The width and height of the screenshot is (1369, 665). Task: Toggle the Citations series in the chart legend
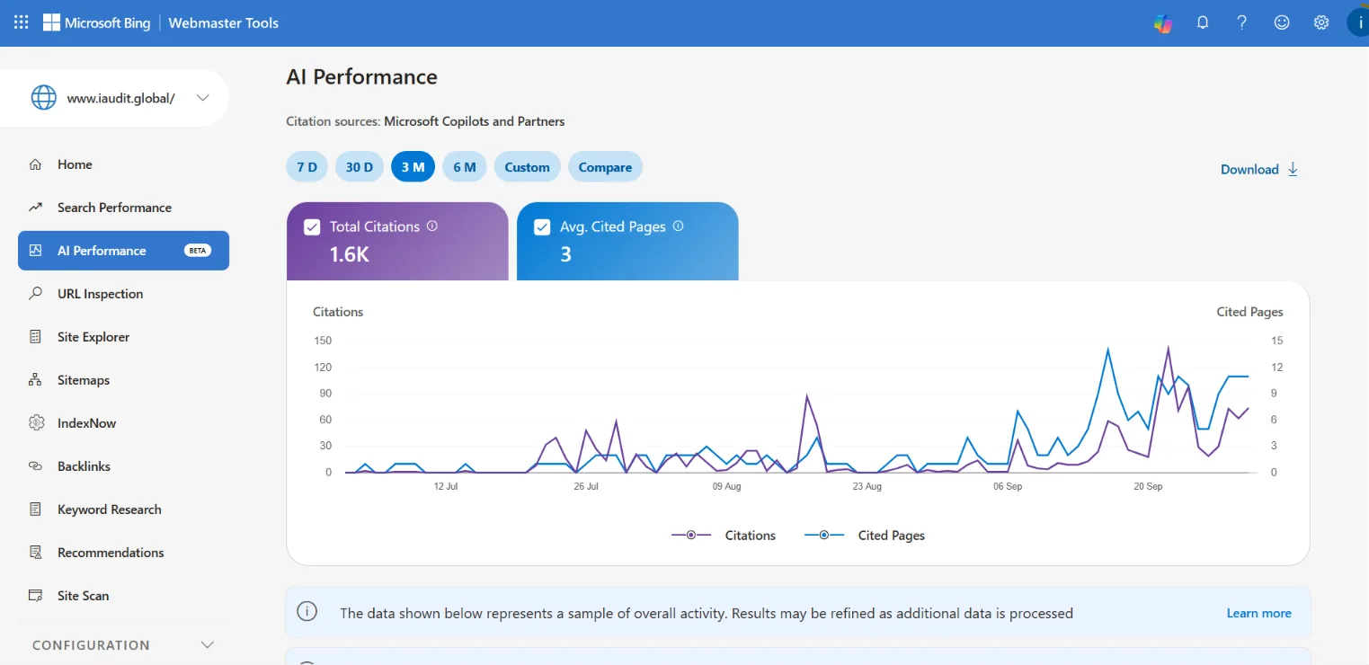click(x=724, y=535)
